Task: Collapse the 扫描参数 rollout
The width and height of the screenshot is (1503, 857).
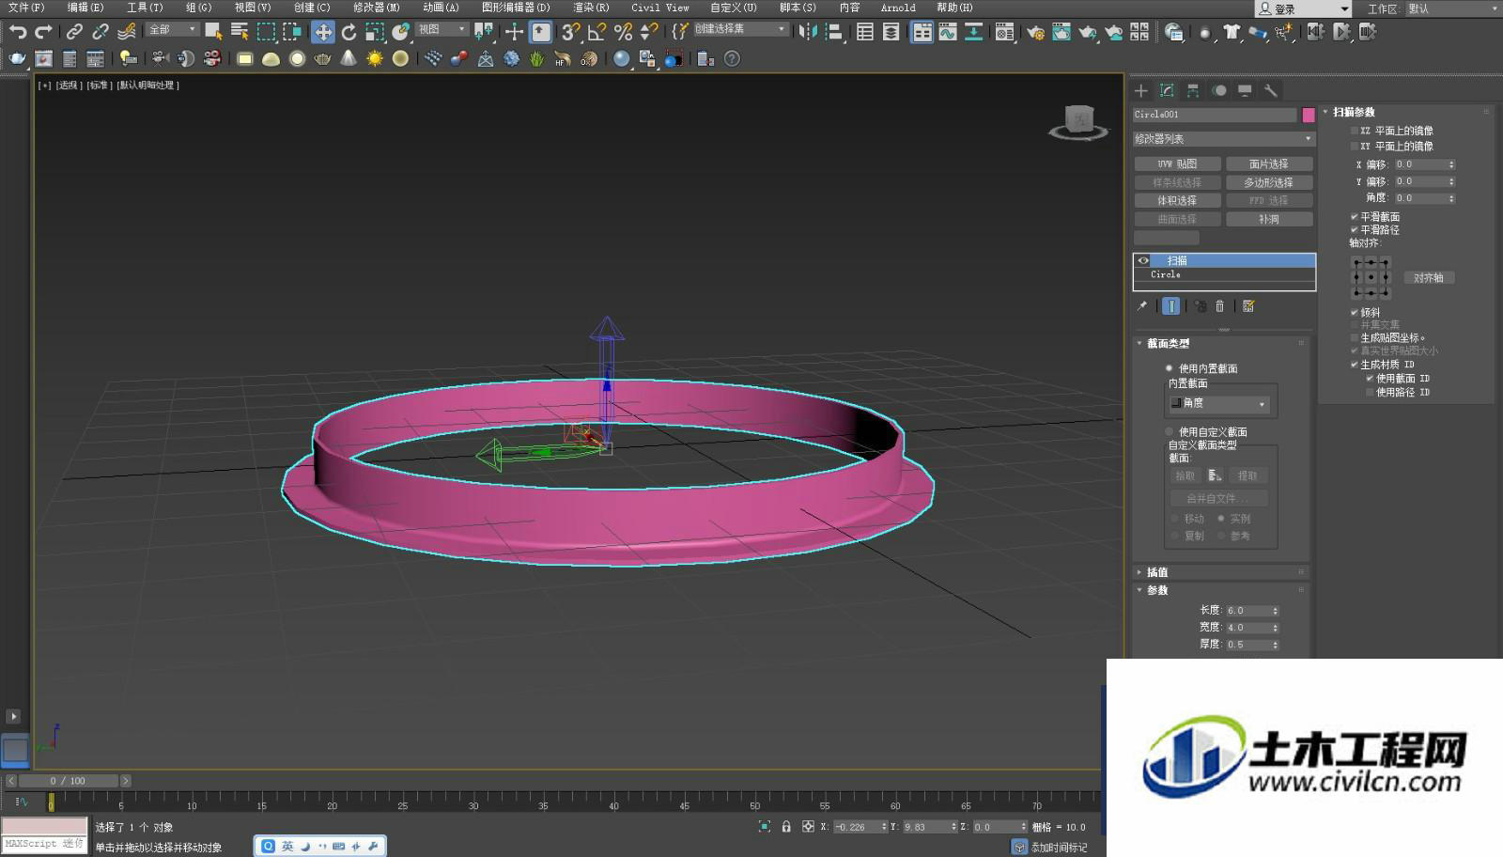Action: click(1406, 112)
